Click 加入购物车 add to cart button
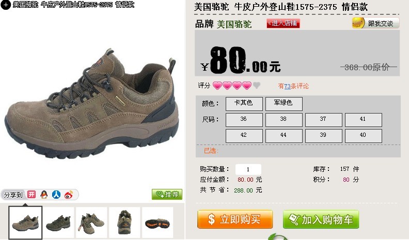This screenshot has height=240, width=409. (x=321, y=219)
